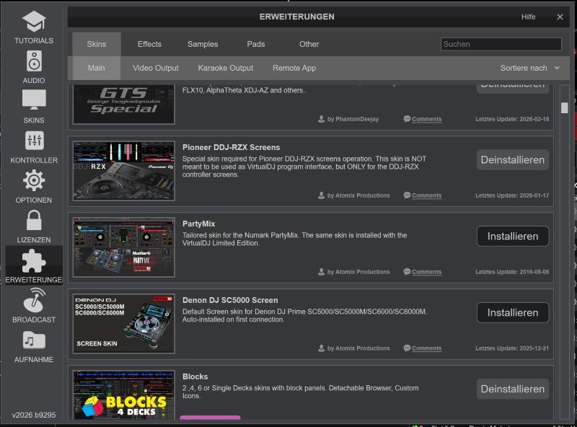
Task: Uninstall the Pioneer DDJ-RZX Screens skin
Action: 512,159
